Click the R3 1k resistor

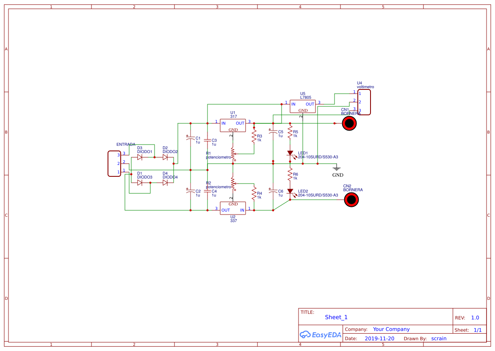point(254,136)
